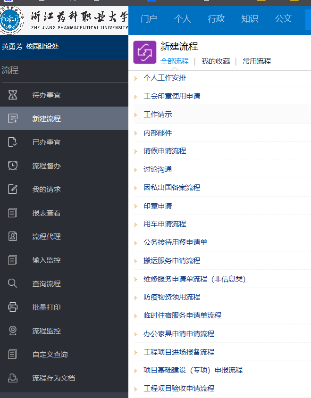311x398 pixels.
Task: Open the 防疫物资领用流程 workflow link
Action: click(x=172, y=297)
